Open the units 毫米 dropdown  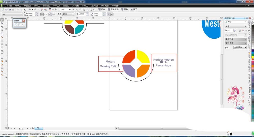(x=73, y=14)
